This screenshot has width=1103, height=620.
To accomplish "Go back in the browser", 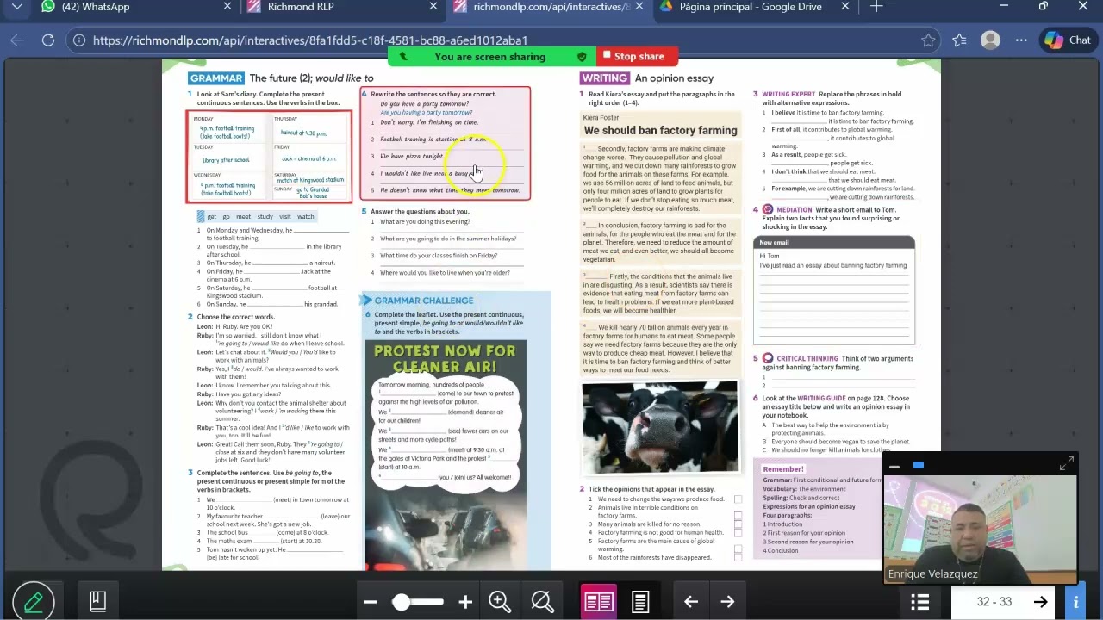I will [17, 40].
